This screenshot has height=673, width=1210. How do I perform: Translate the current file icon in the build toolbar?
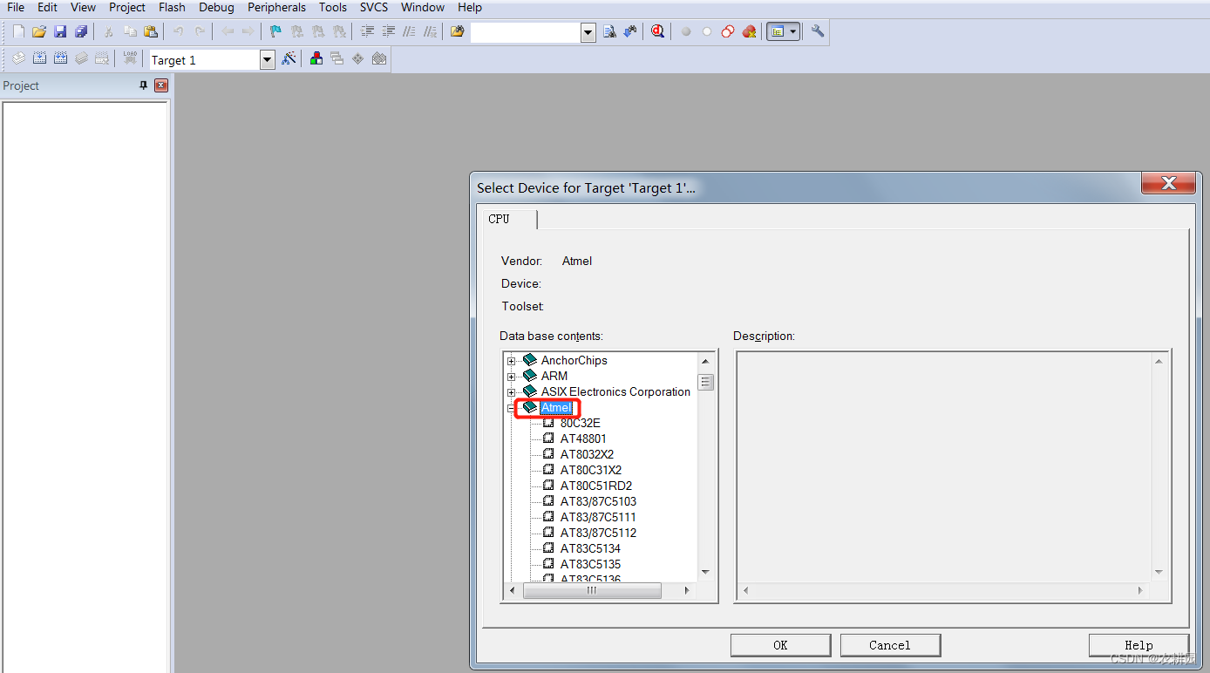18,58
